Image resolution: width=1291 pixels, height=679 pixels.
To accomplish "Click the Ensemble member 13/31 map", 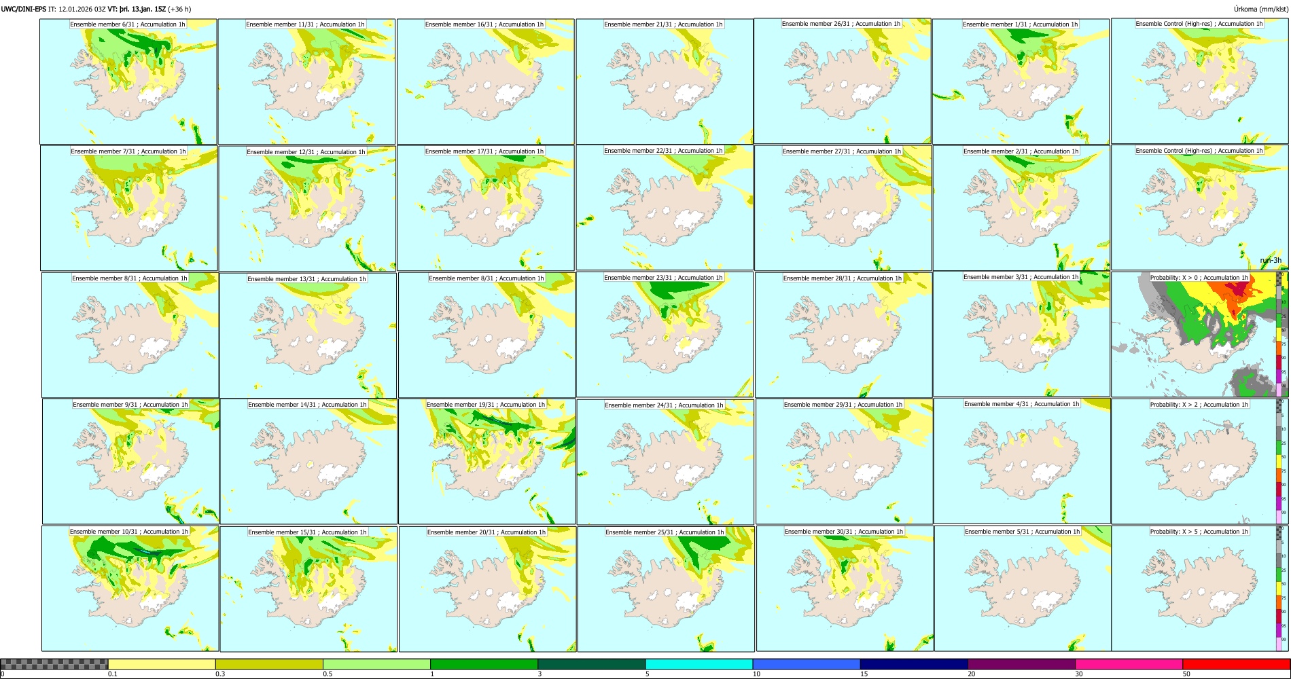I will click(308, 335).
